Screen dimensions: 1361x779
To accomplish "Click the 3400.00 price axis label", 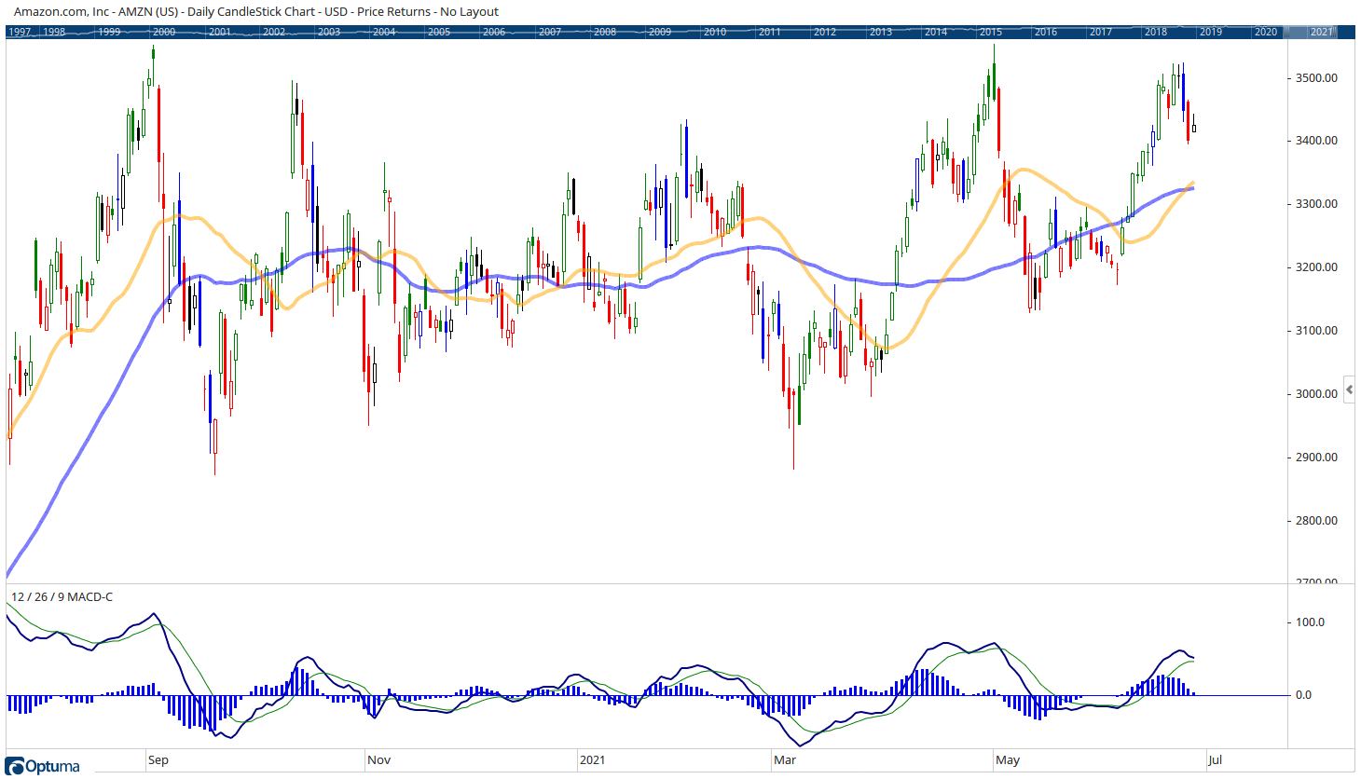I will [x=1316, y=141].
